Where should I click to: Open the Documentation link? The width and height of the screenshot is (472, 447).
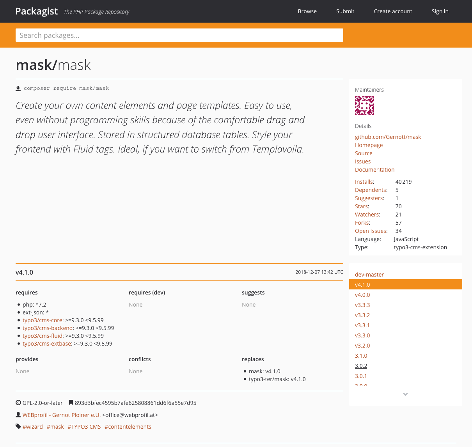point(375,170)
